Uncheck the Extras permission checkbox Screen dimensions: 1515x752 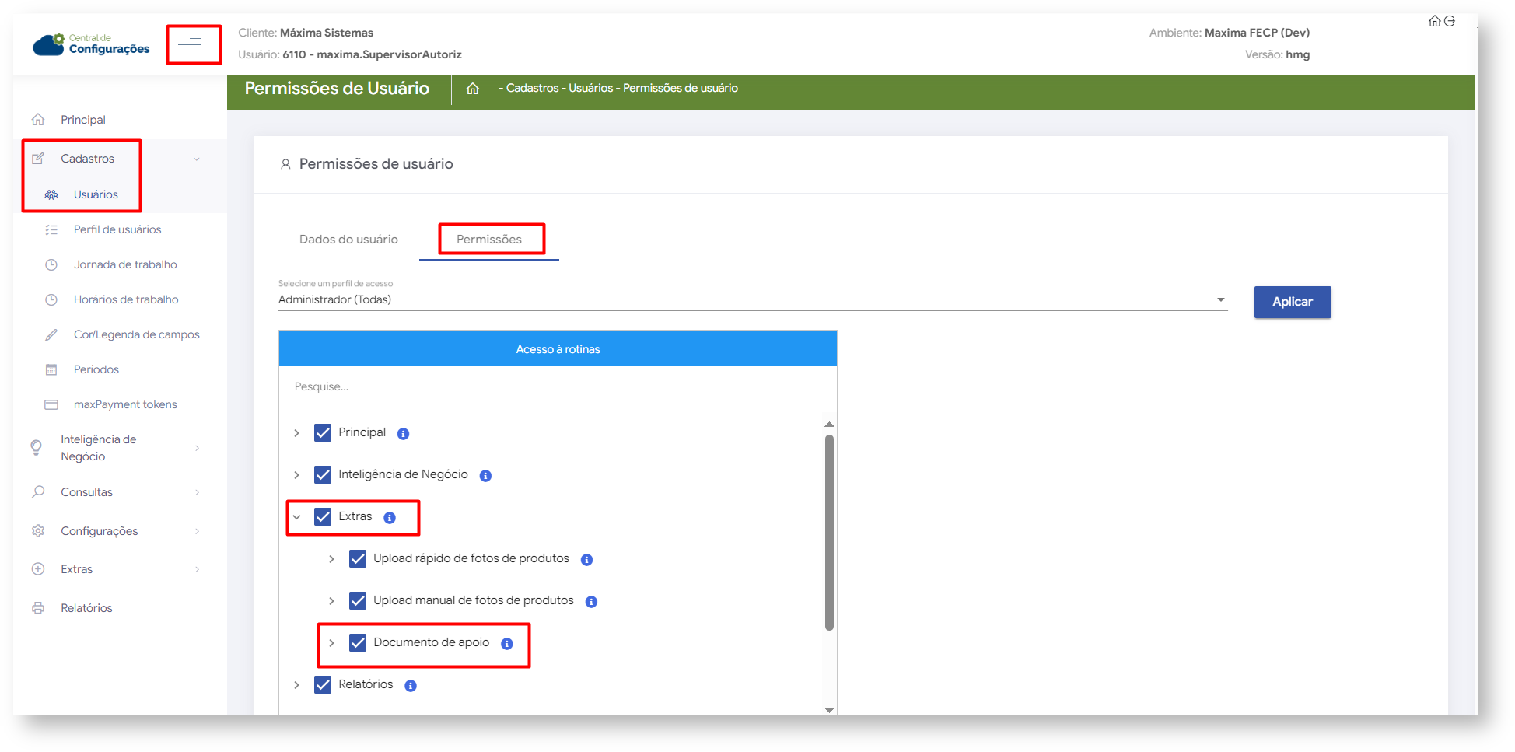click(323, 516)
